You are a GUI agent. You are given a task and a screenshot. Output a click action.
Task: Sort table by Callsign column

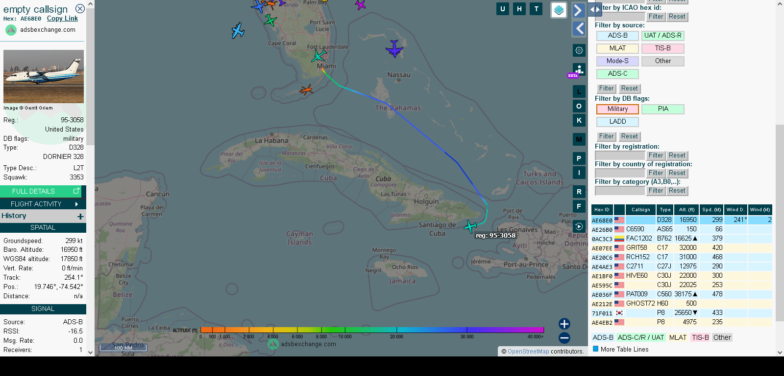pos(640,210)
